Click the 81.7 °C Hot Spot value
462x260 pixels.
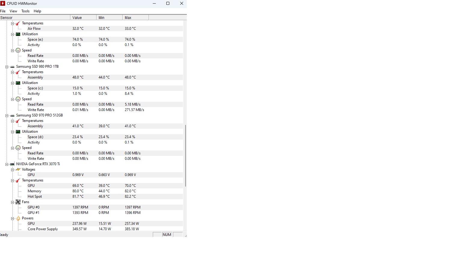pyautogui.click(x=78, y=197)
